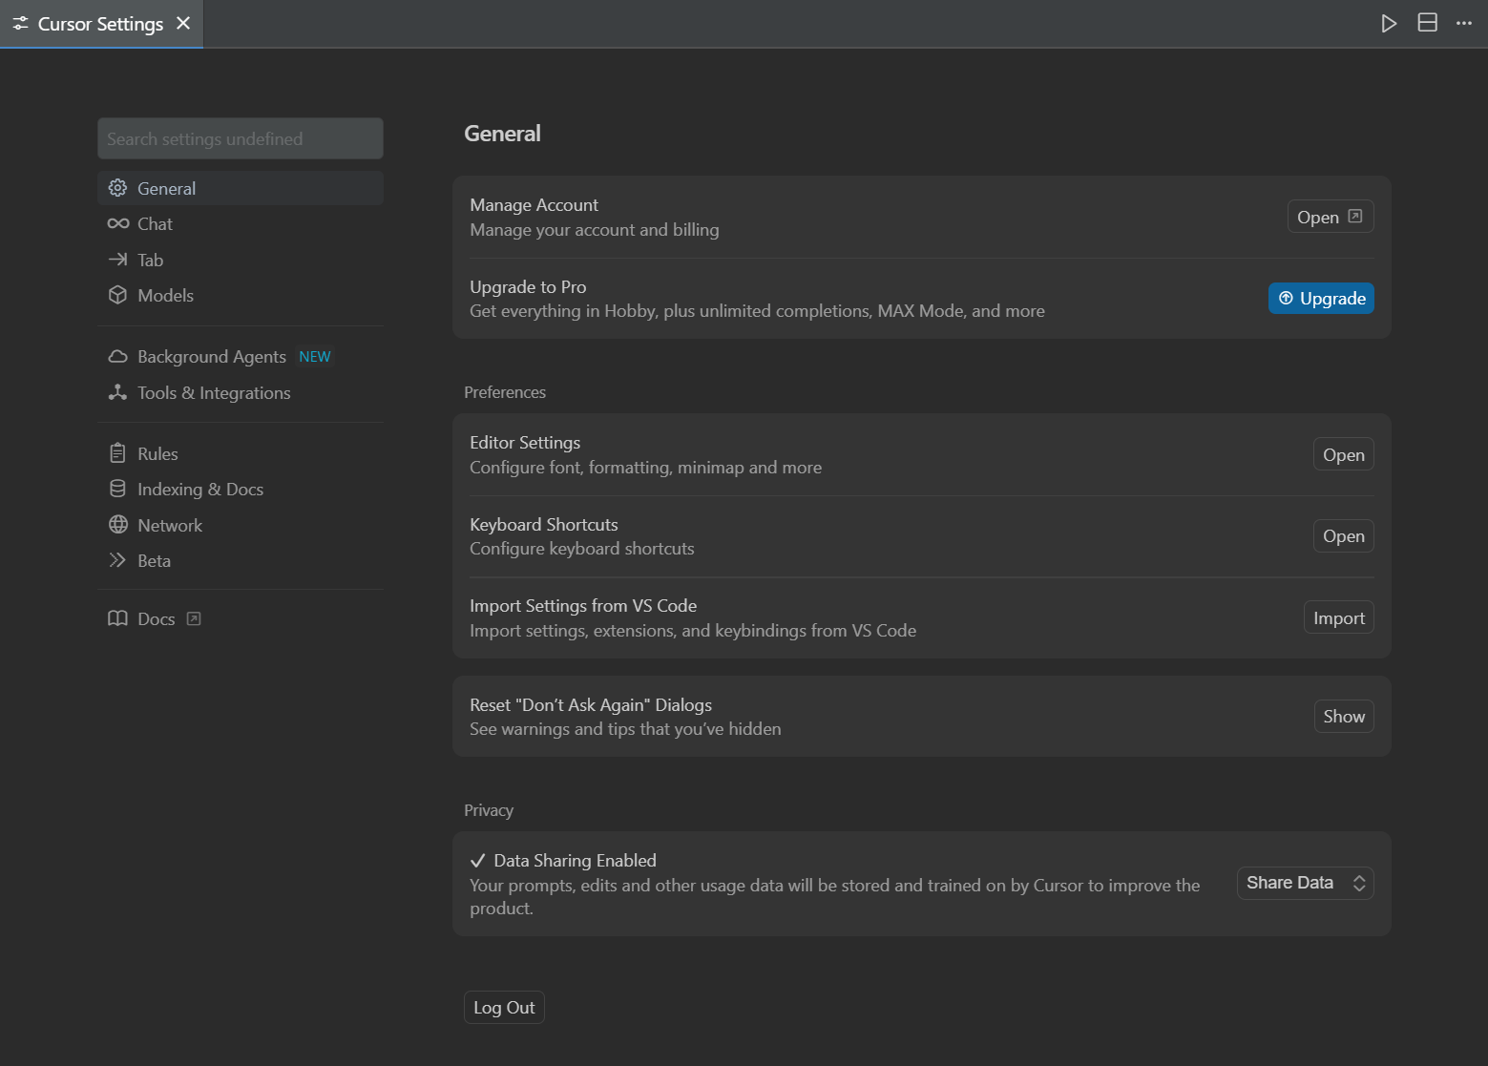Viewport: 1488px width, 1066px height.
Task: Open the Share Data privacy dropdown
Action: point(1305,884)
